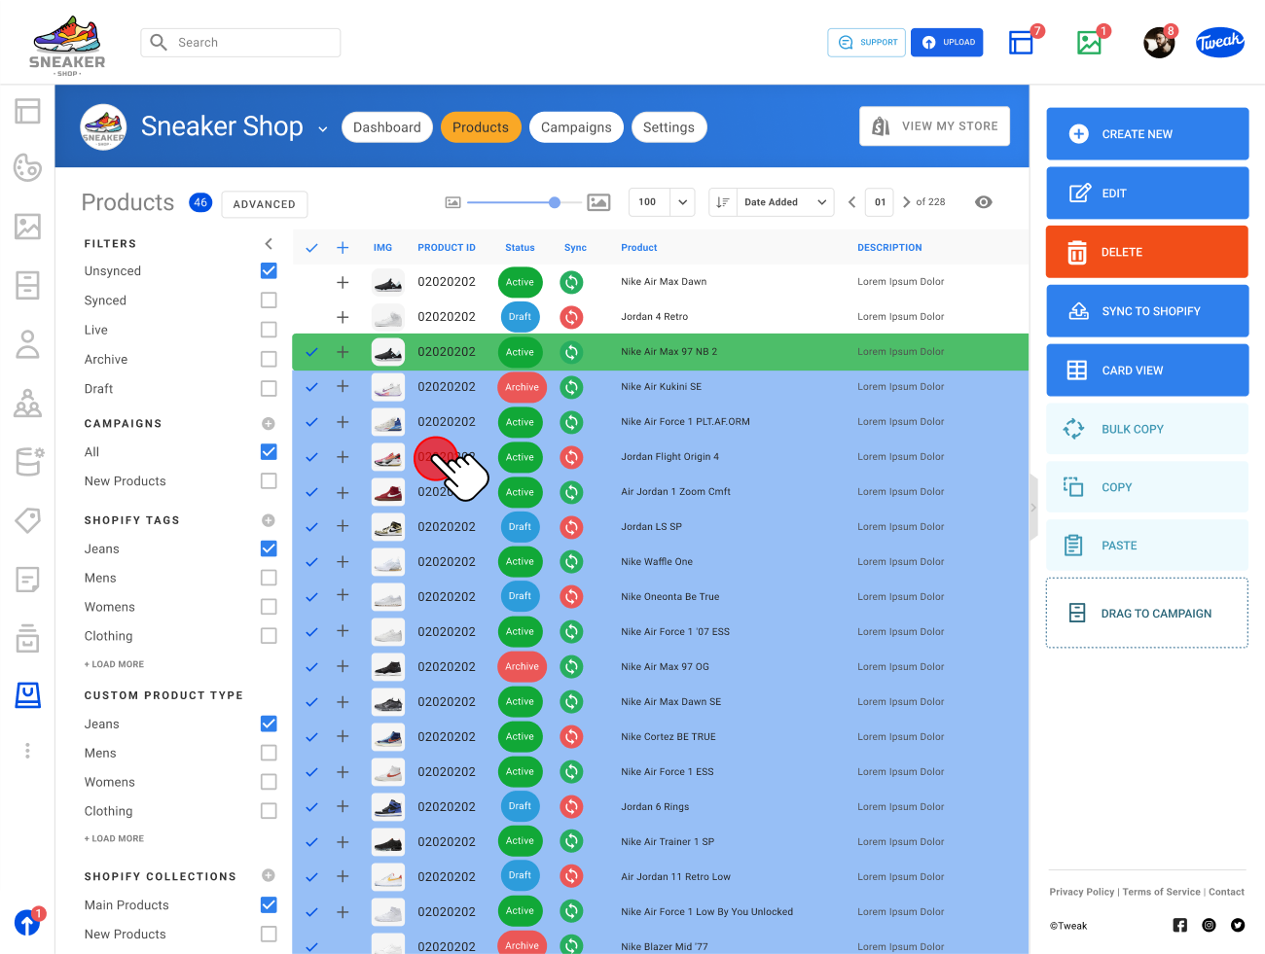Enable the Synced filter checkbox
The width and height of the screenshot is (1265, 954).
tap(269, 300)
